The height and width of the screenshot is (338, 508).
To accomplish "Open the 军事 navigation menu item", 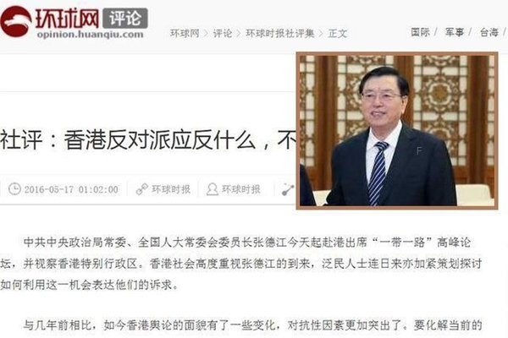I will click(454, 32).
